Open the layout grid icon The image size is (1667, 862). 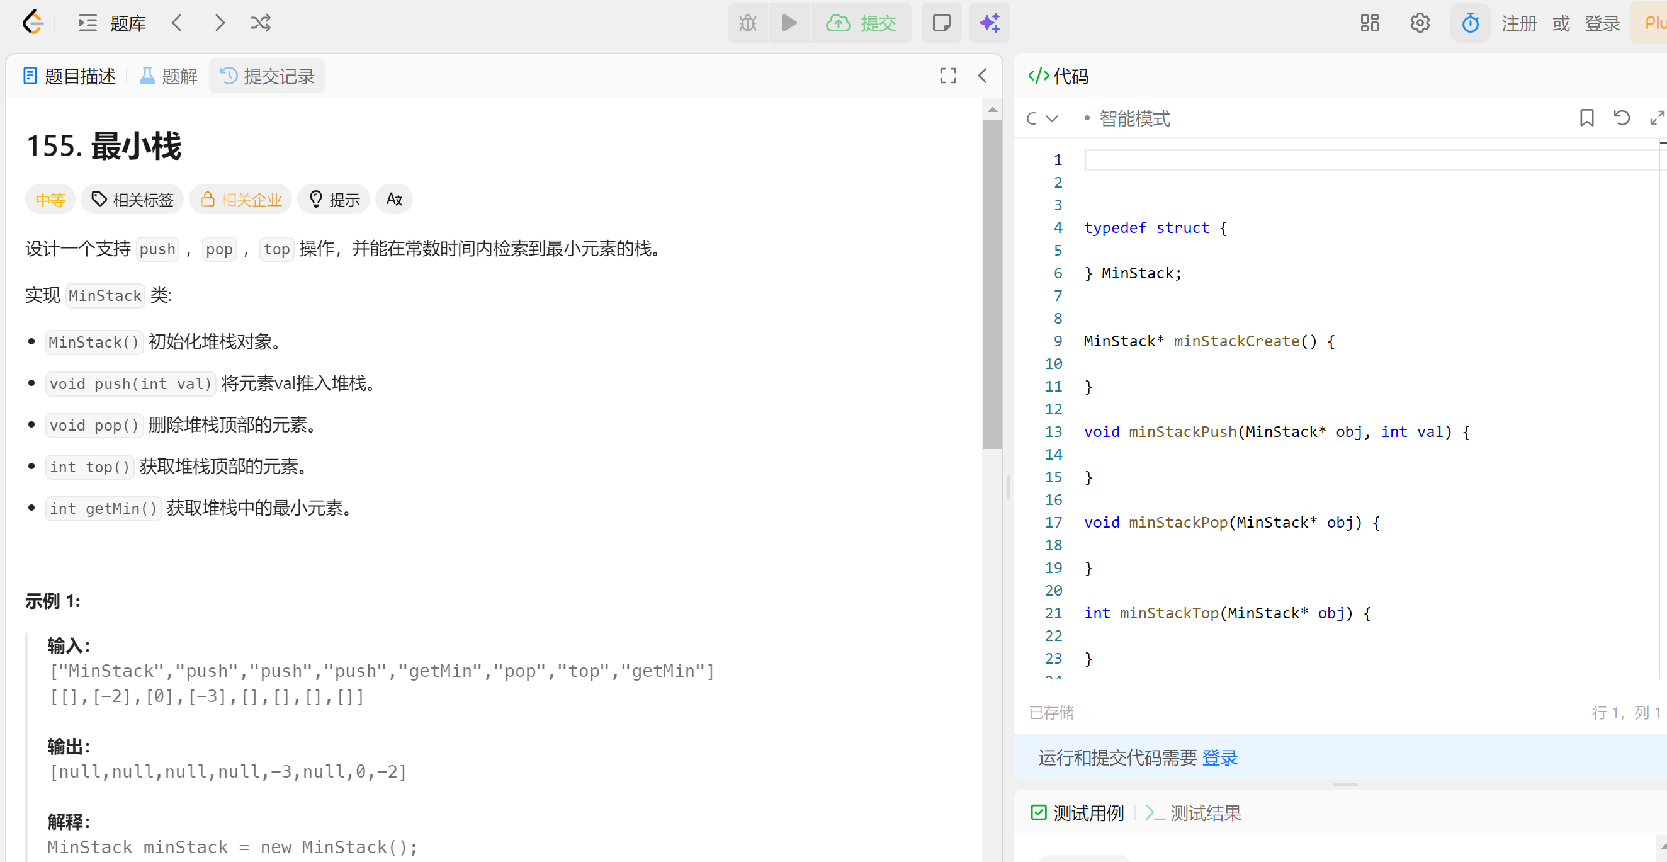pos(1369,23)
